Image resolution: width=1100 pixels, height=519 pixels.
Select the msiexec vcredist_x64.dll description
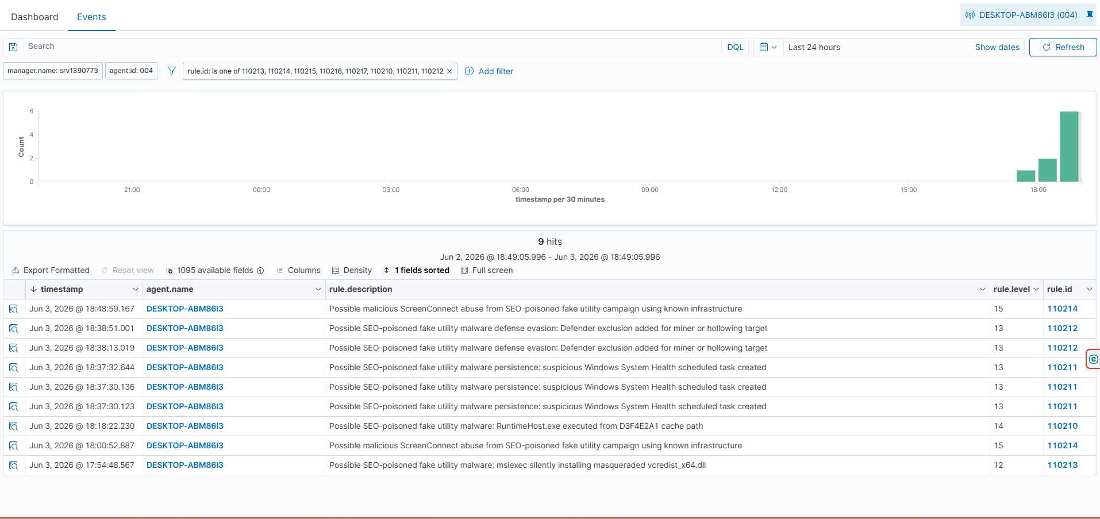657,465
